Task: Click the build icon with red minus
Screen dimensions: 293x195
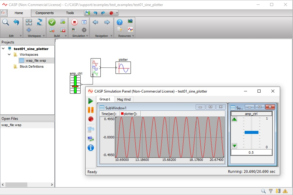Action: [52, 30]
